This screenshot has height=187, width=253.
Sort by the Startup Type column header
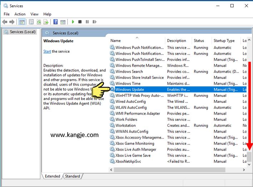coord(226,40)
